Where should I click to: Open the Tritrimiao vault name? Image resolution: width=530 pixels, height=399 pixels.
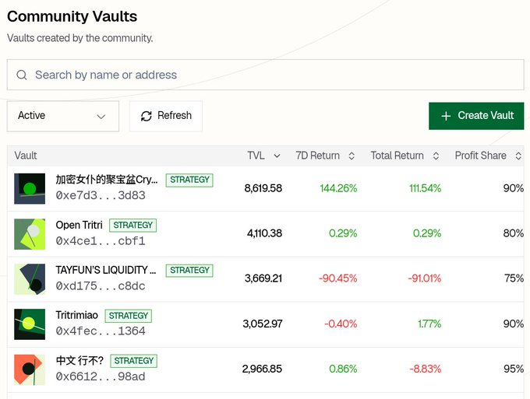76,315
